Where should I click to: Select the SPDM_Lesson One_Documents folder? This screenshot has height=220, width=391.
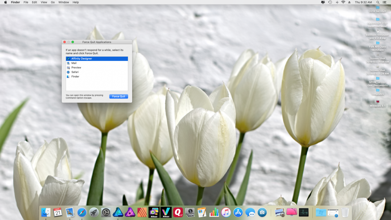coord(378,82)
